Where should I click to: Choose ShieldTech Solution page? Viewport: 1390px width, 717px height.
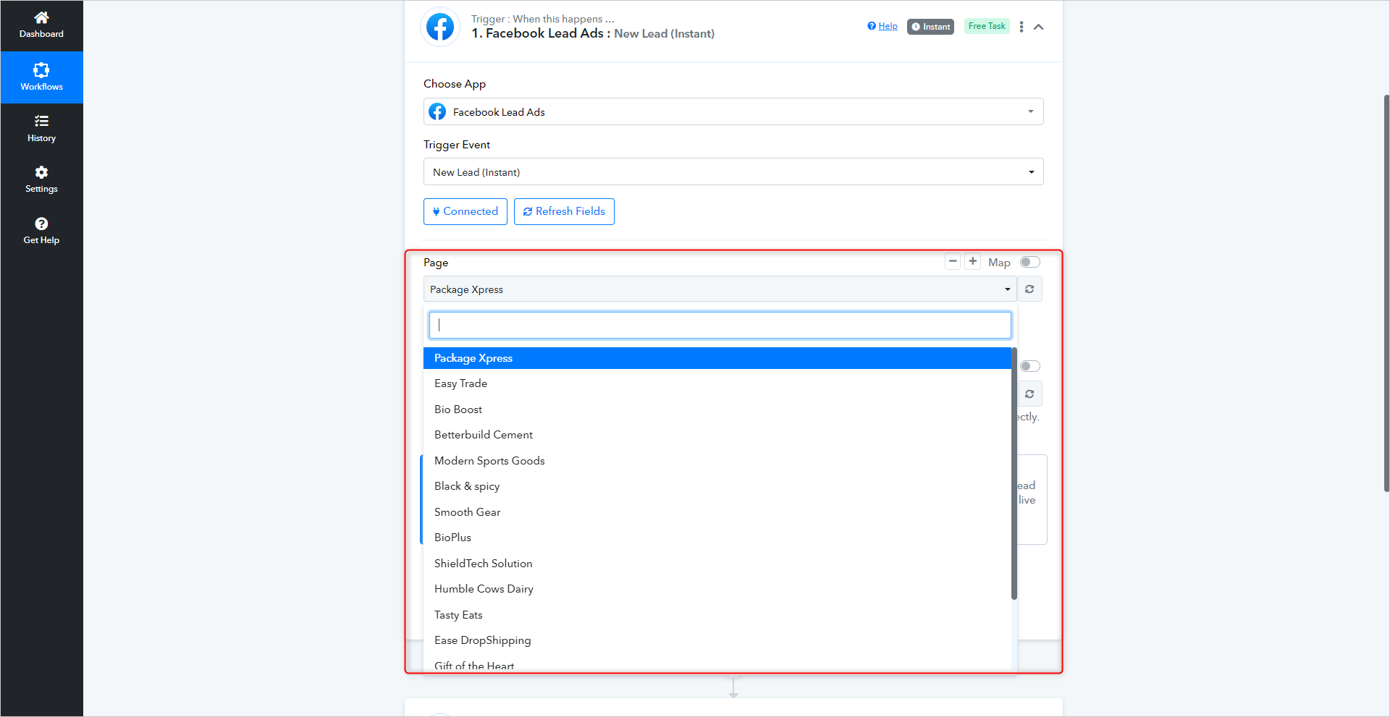(x=717, y=564)
